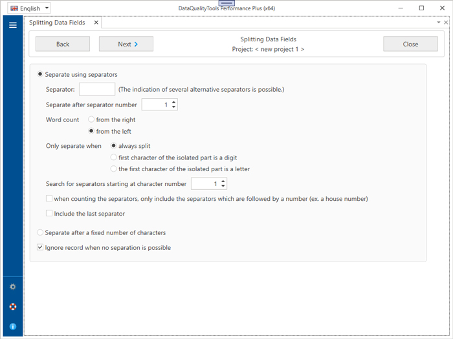The width and height of the screenshot is (453, 339).
Task: Open settings via the sidebar gear icon
Action: point(13,287)
